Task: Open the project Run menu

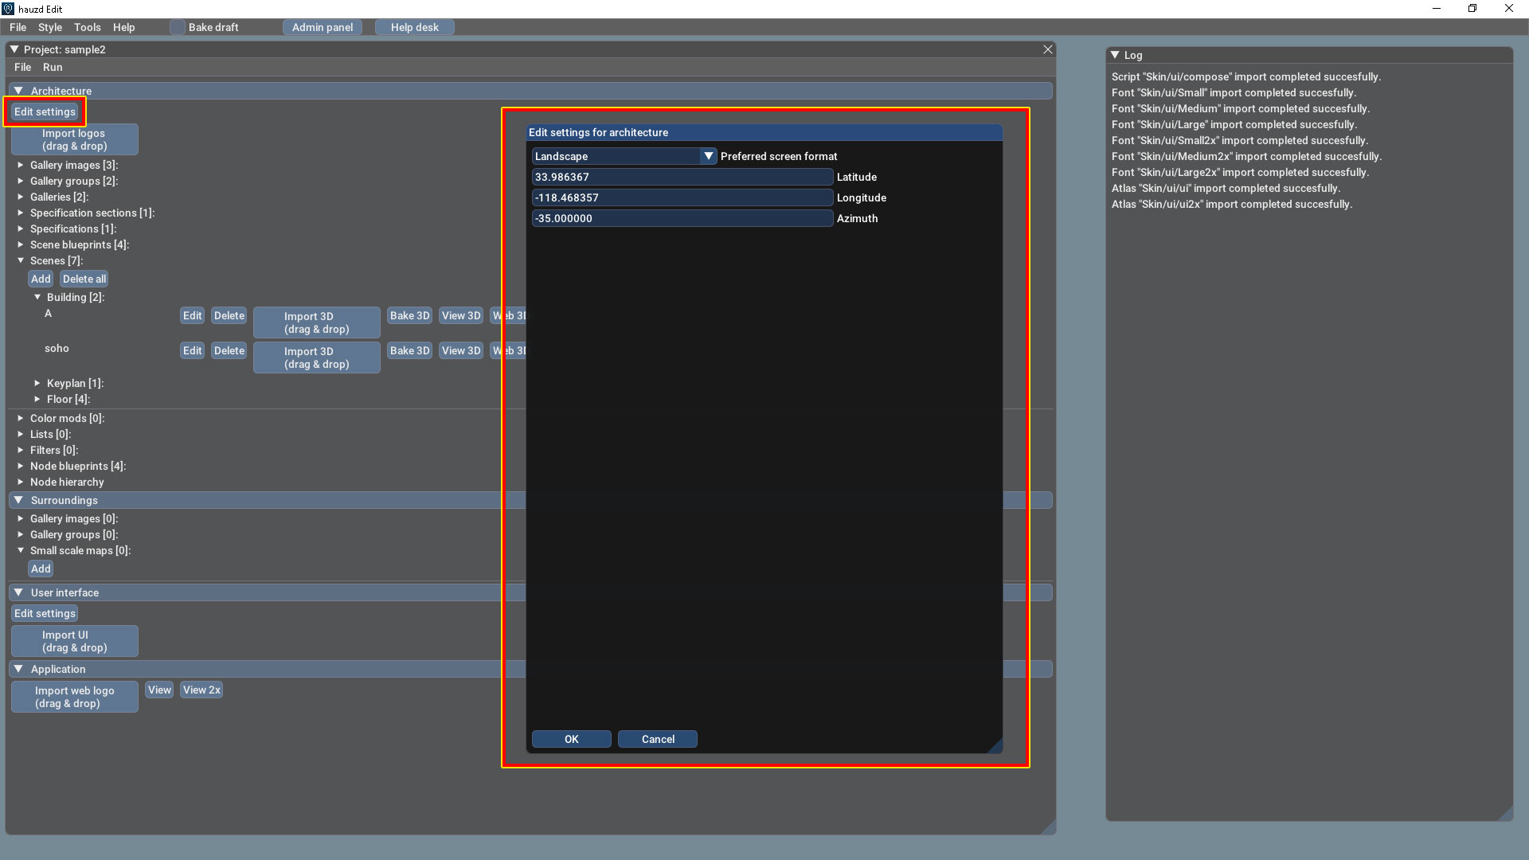Action: pos(53,68)
